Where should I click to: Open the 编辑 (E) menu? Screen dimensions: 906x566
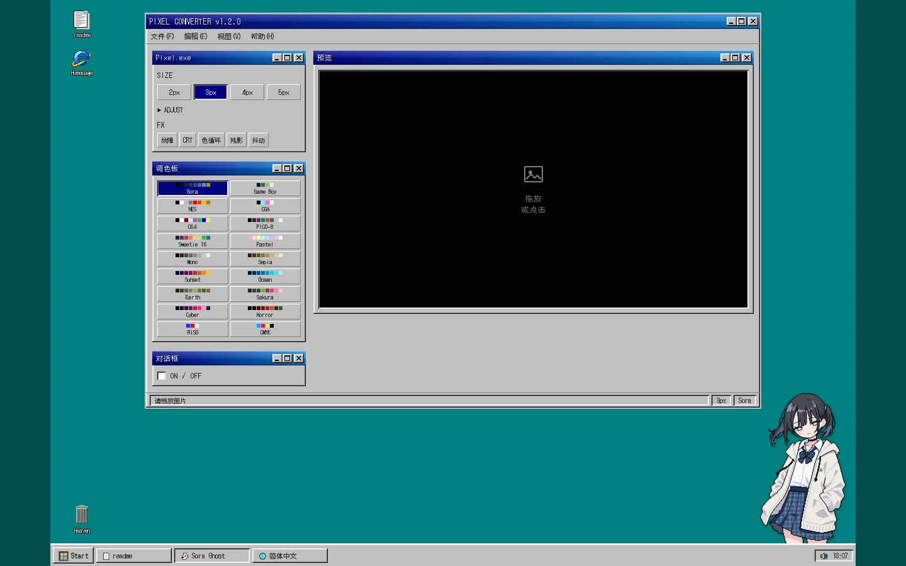click(196, 36)
